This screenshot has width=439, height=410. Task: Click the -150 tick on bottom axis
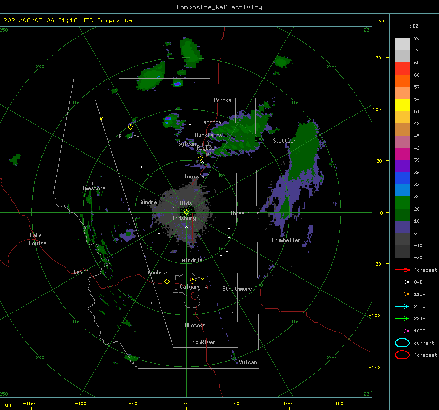29,403
